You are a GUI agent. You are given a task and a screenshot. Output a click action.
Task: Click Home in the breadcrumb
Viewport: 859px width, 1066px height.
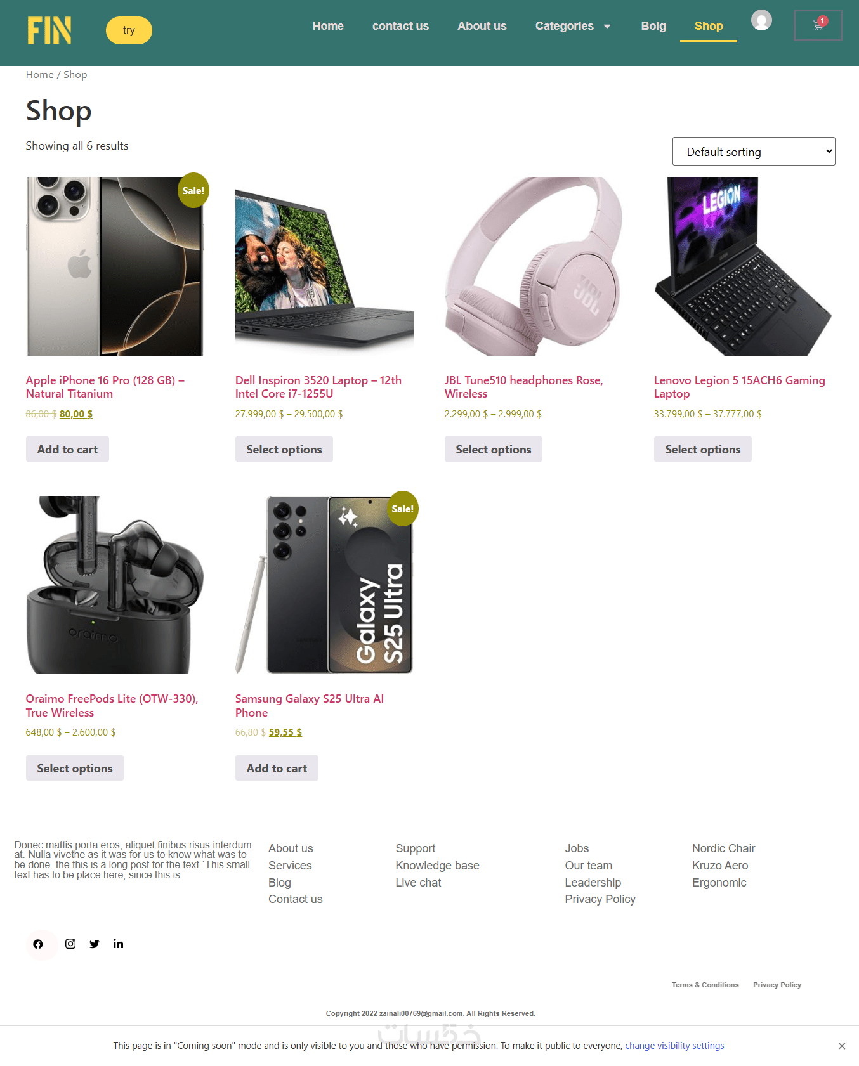(39, 74)
